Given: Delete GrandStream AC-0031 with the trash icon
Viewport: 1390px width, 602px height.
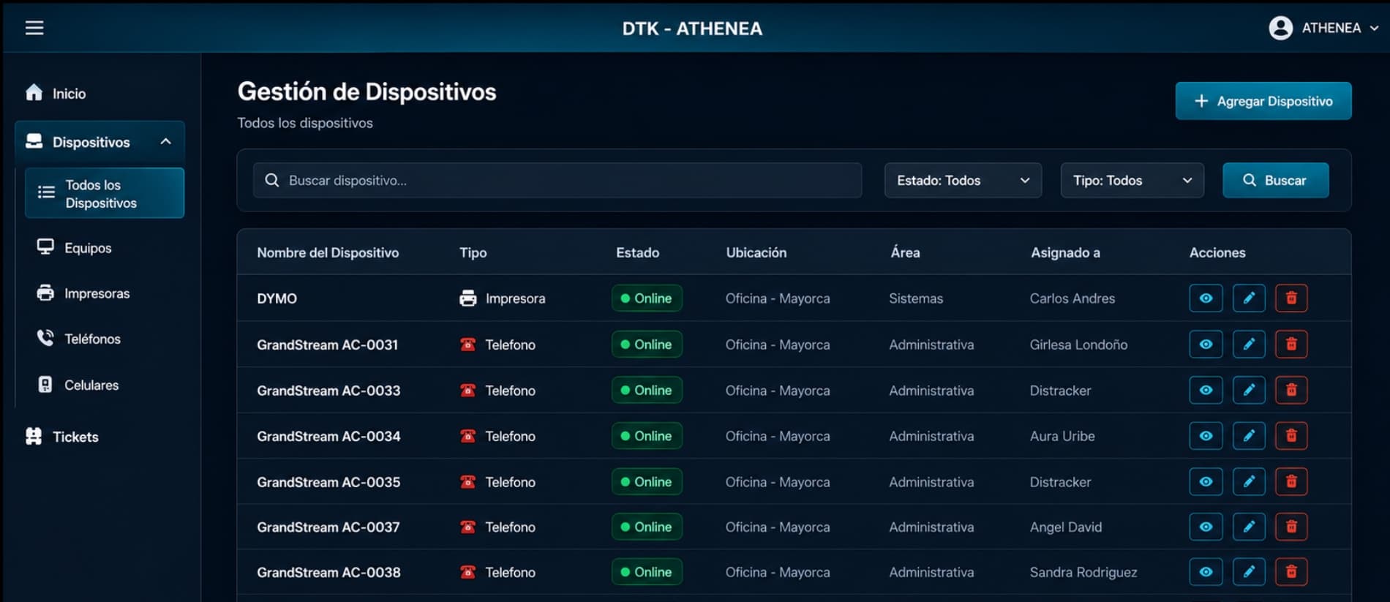Looking at the screenshot, I should [1291, 345].
